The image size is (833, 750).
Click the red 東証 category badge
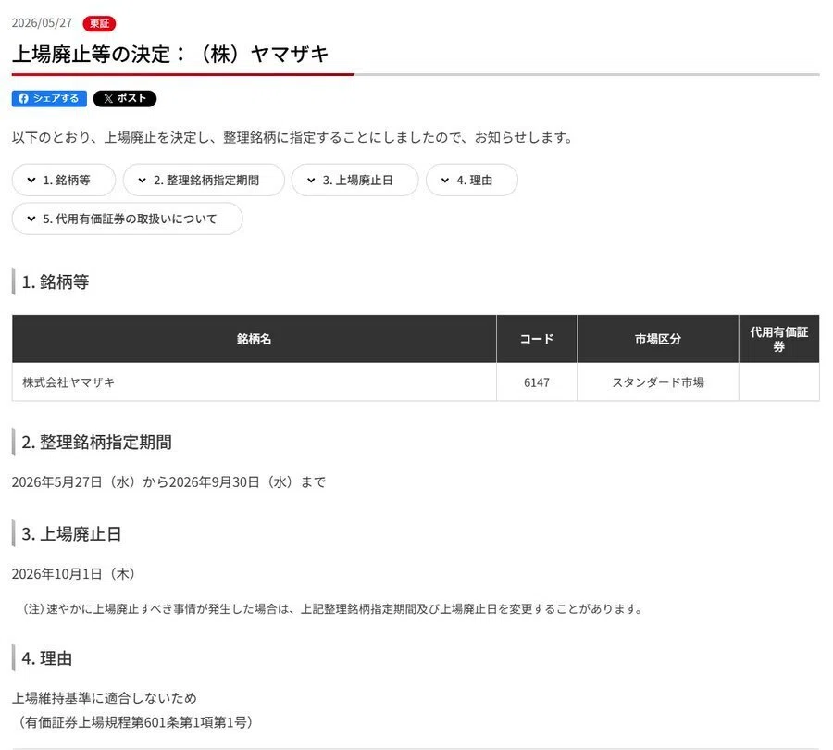(x=99, y=23)
